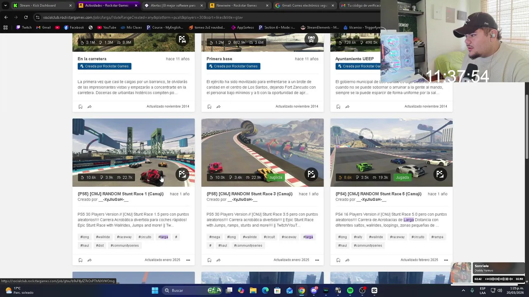Image resolution: width=529 pixels, height=297 pixels.
Task: Like Stunt Race 1 via 10.6k thumbs-up
Action: [88, 177]
